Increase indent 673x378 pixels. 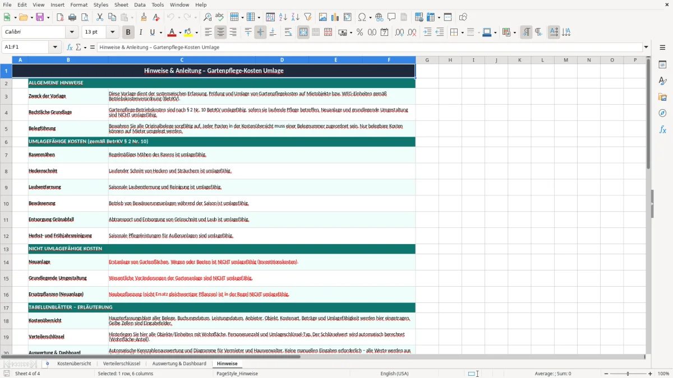click(x=427, y=32)
